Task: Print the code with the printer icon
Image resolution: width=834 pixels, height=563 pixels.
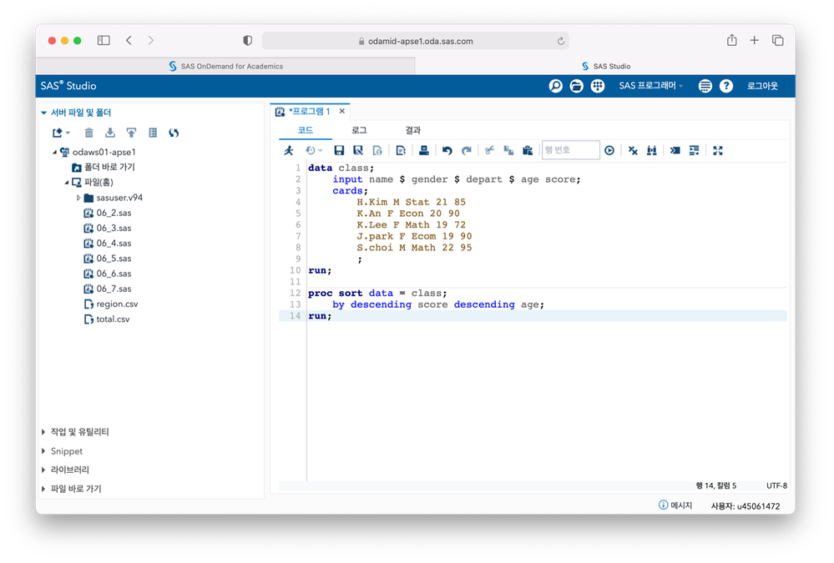Action: click(424, 150)
